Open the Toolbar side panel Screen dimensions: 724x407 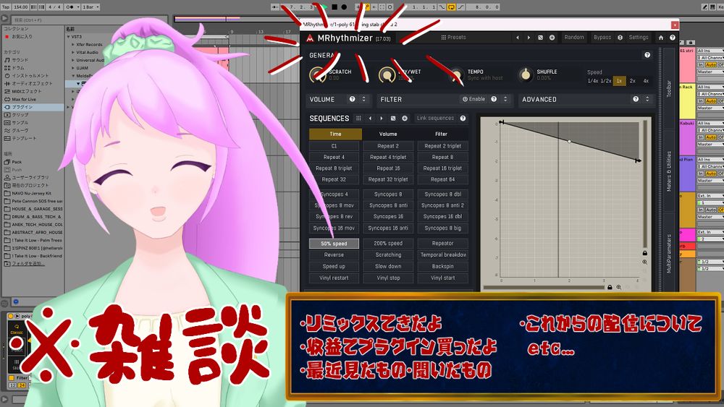[668, 88]
